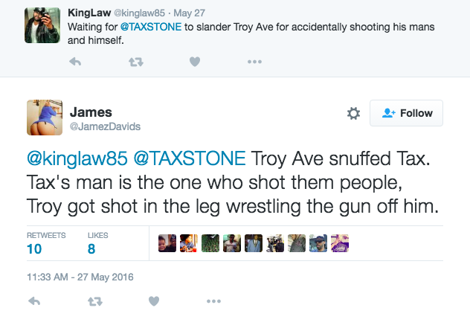Follow James
470x331 pixels.
pos(406,113)
